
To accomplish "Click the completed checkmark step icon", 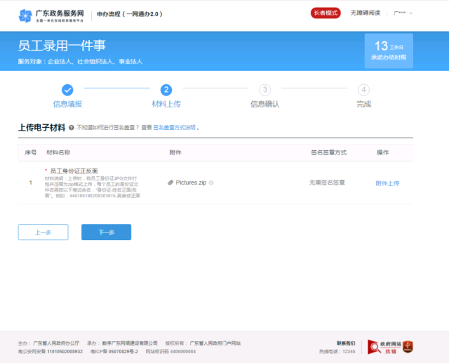I will tap(67, 90).
